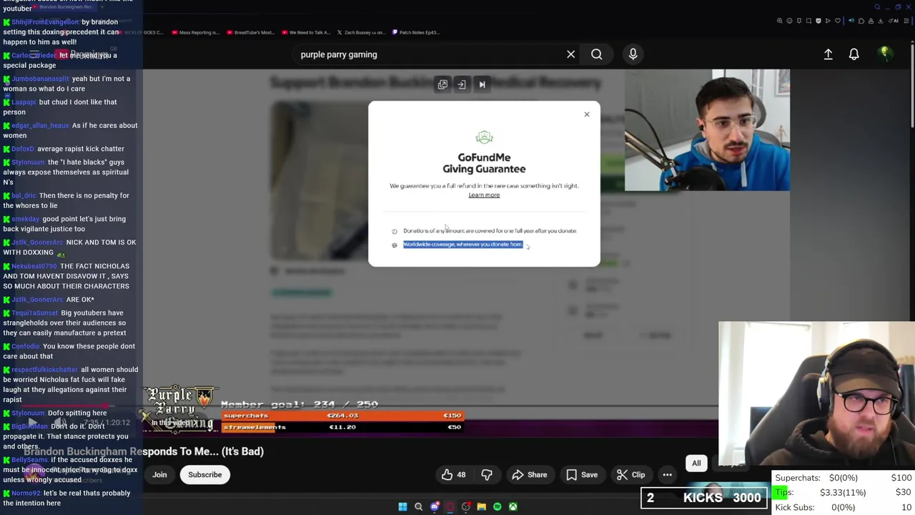Open the Patch Notes Ep43 bookmark
This screenshot has height=515, width=915.
[x=415, y=32]
